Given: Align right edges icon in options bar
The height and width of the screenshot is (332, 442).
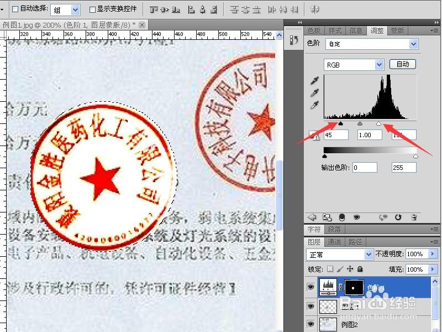Looking at the screenshot, I should pos(214,10).
